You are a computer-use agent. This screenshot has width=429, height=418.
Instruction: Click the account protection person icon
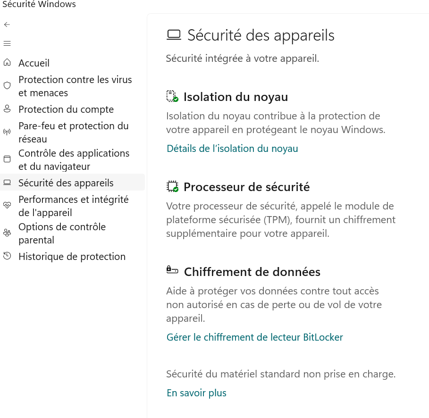pos(7,109)
